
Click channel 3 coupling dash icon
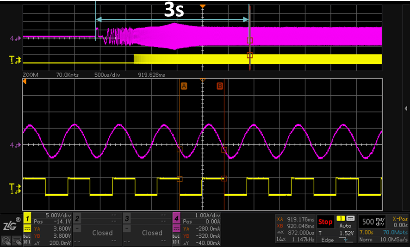pos(127,228)
